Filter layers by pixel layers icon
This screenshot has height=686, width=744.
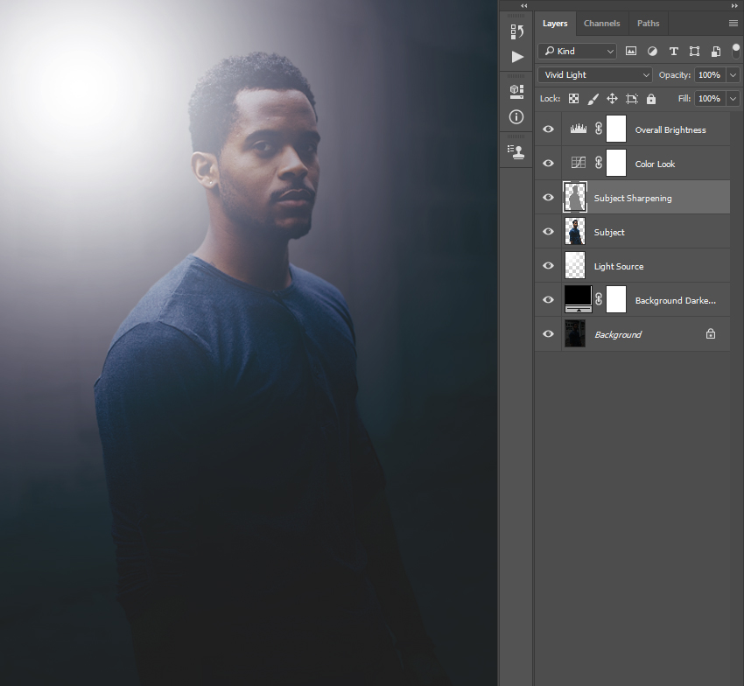[631, 52]
